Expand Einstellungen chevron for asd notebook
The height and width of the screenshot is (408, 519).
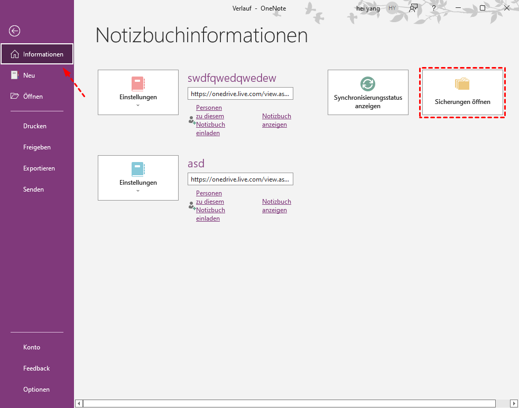(x=138, y=191)
